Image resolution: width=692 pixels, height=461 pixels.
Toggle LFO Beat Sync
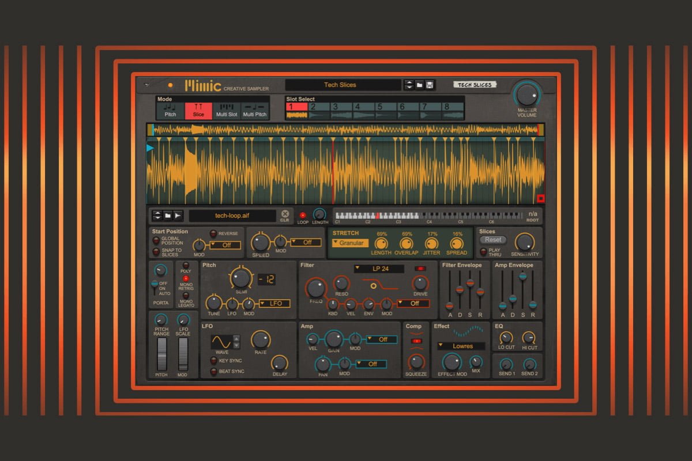[213, 371]
